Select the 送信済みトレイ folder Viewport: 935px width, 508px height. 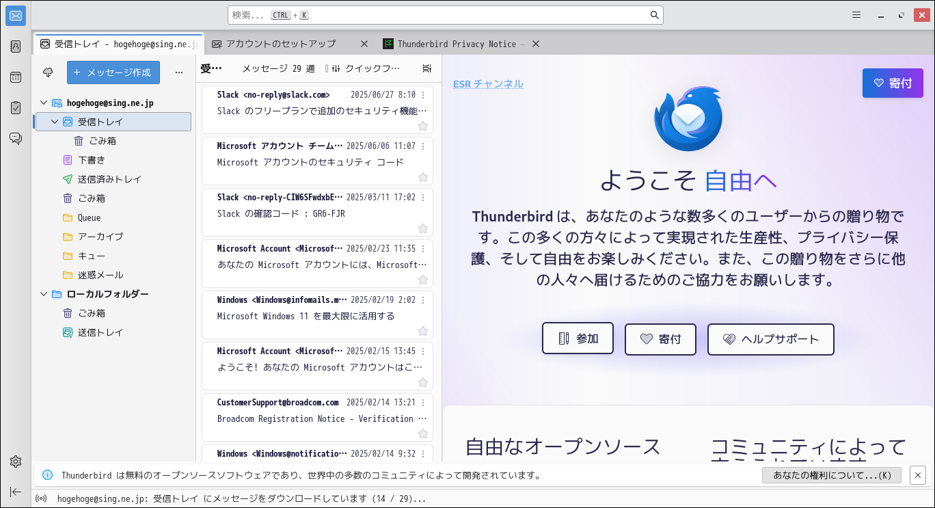(112, 179)
